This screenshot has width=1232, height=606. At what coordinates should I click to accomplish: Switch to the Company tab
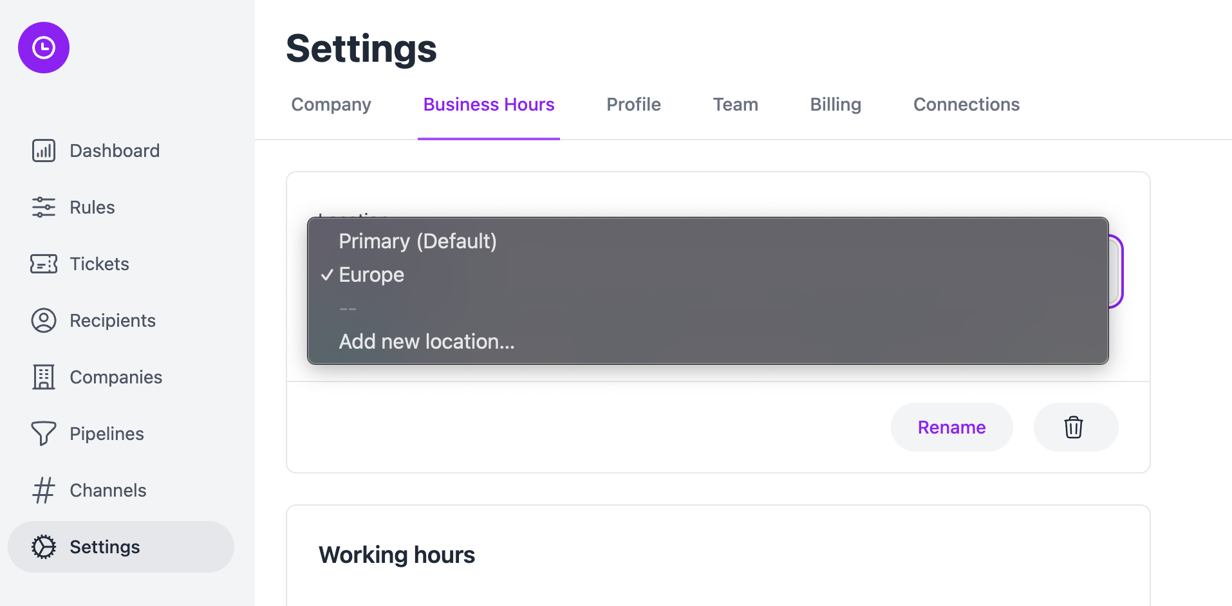(331, 105)
